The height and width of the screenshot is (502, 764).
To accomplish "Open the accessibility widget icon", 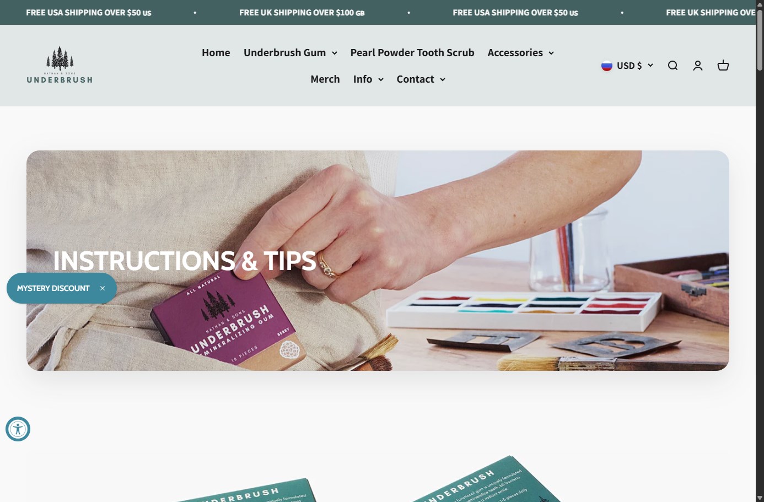I will point(18,429).
